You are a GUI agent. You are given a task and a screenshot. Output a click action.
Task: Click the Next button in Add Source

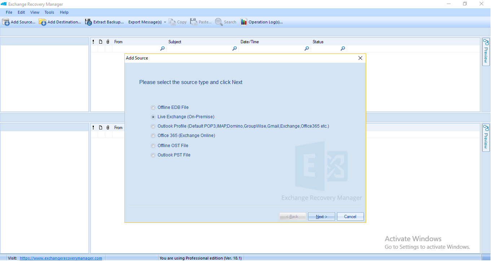tap(321, 217)
